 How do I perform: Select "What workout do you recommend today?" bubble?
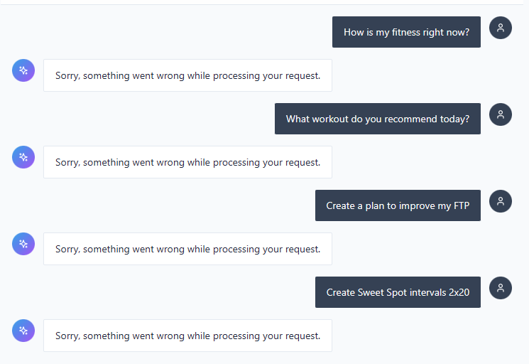(377, 119)
